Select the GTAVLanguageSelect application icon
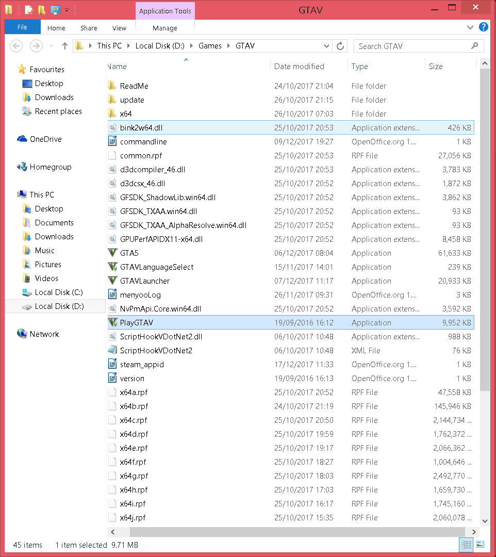The image size is (496, 557). tap(112, 267)
